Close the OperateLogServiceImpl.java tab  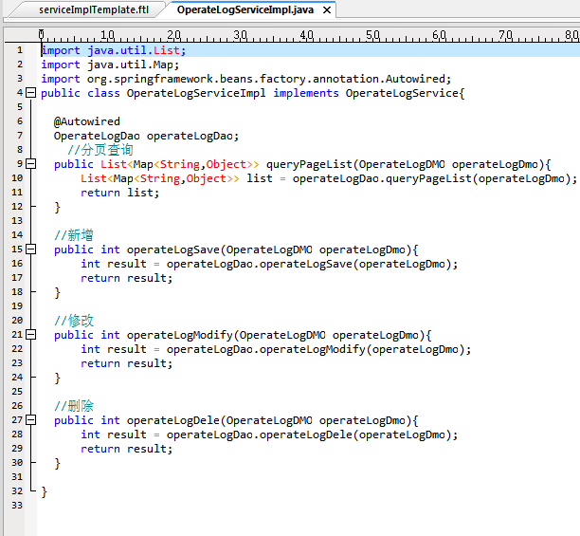[x=327, y=10]
